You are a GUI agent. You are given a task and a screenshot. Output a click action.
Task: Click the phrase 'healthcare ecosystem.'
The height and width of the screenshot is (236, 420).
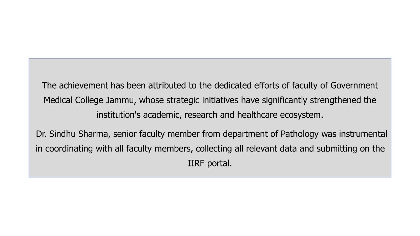coord(280,115)
